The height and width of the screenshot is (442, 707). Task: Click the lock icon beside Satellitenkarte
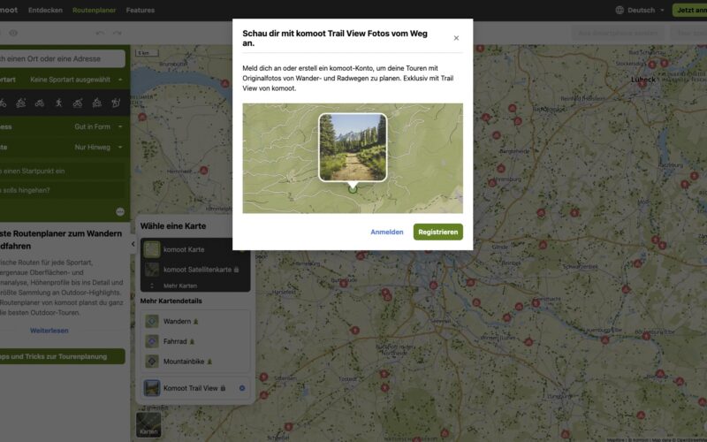pyautogui.click(x=236, y=270)
